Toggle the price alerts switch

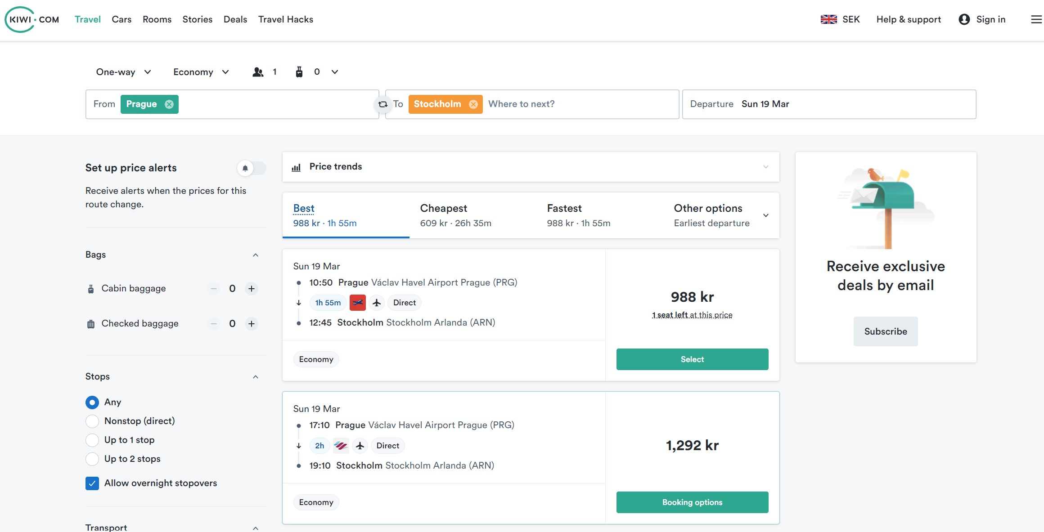(252, 168)
